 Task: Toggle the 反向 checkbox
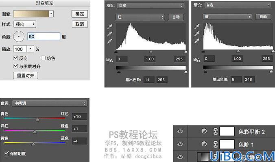(15, 58)
